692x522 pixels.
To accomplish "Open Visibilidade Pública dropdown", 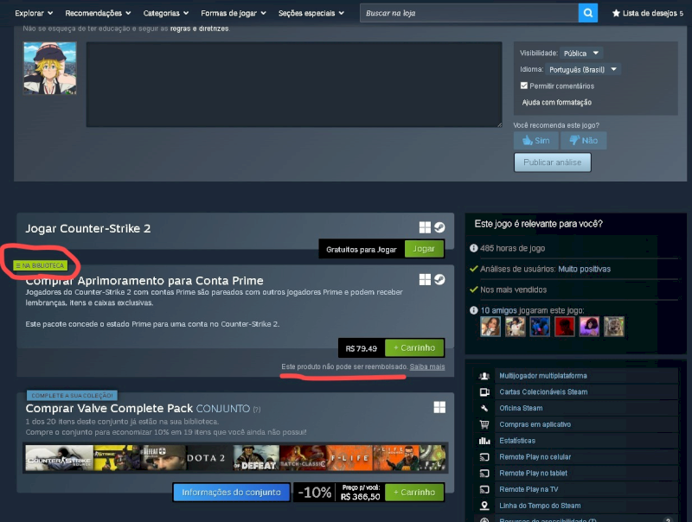I will coord(580,53).
